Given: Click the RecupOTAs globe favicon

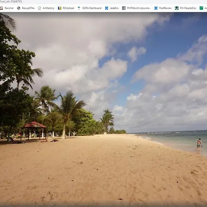Looking at the screenshot, I should tap(19, 8).
